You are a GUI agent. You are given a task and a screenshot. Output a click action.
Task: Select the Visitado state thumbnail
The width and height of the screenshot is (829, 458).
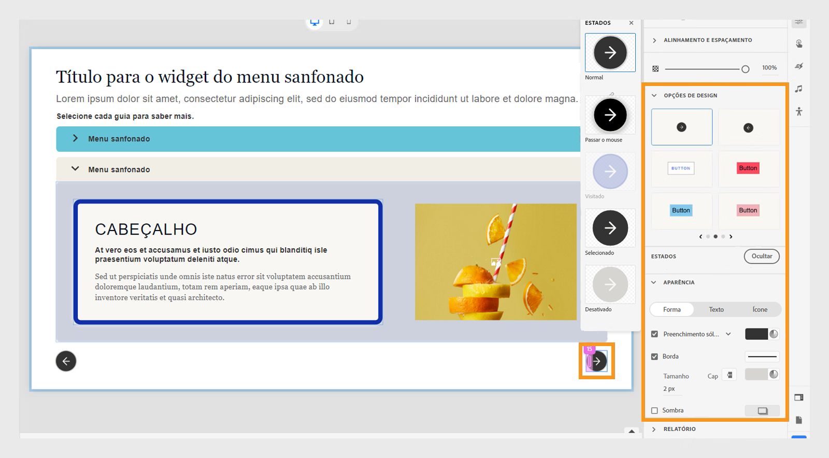pos(610,171)
